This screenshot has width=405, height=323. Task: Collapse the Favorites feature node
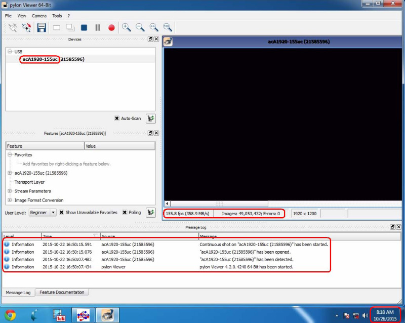(x=10, y=155)
